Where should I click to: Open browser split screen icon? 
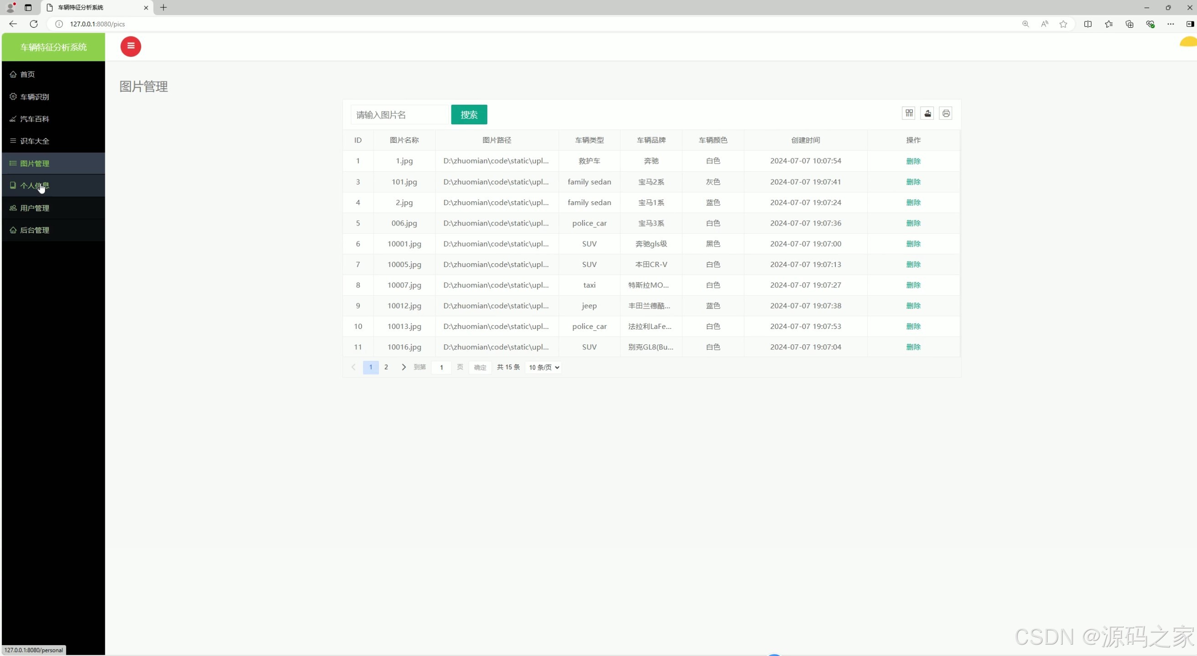pyautogui.click(x=1087, y=24)
